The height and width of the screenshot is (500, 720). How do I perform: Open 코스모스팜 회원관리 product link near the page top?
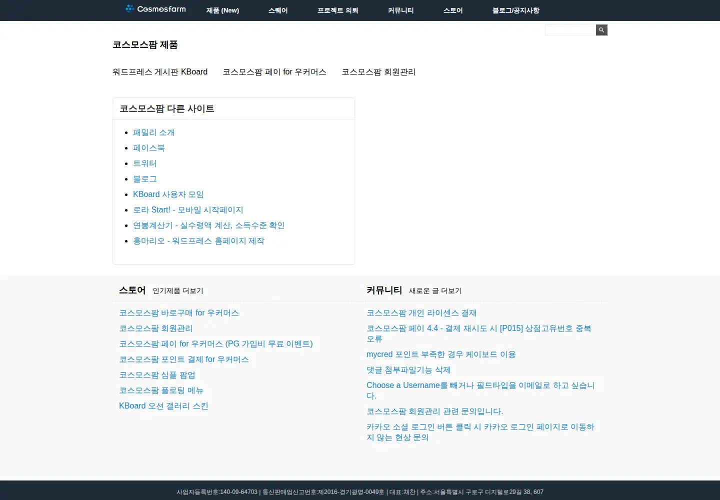point(378,72)
